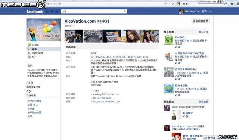The width and height of the screenshot is (239, 140).
Task: Open third photo thumbnail showing product boxes
Action: coord(112,36)
